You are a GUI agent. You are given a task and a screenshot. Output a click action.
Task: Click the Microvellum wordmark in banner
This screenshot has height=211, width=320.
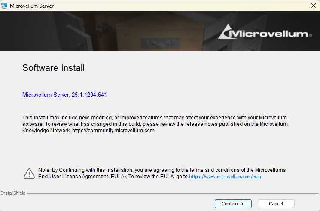tap(271, 34)
